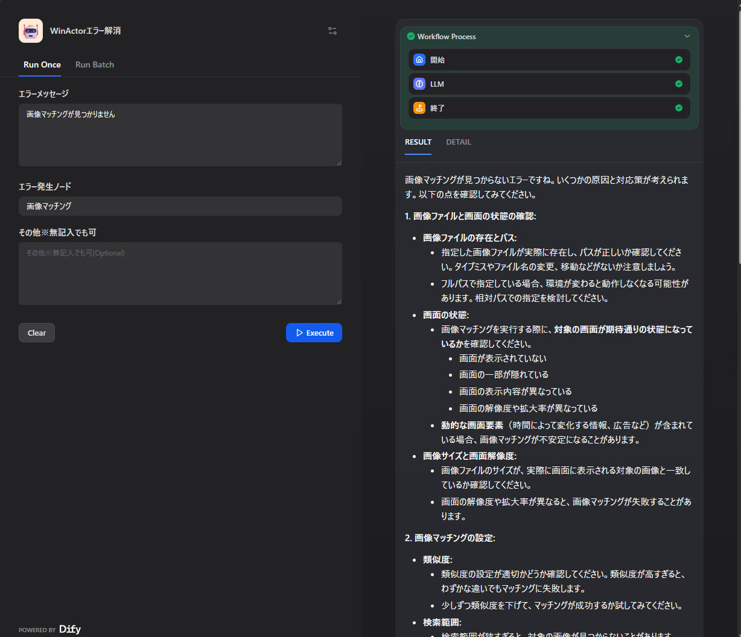Click Workflow Process success status icon

[x=411, y=36]
